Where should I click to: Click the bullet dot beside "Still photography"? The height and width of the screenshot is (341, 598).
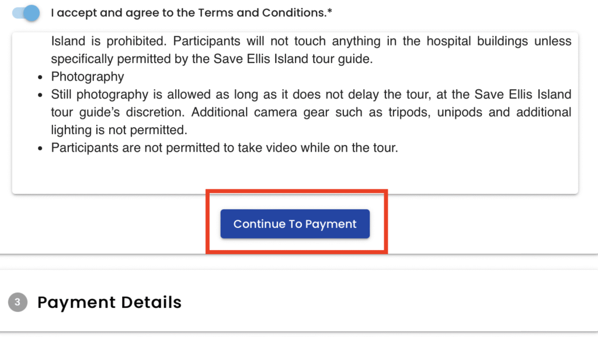click(40, 95)
